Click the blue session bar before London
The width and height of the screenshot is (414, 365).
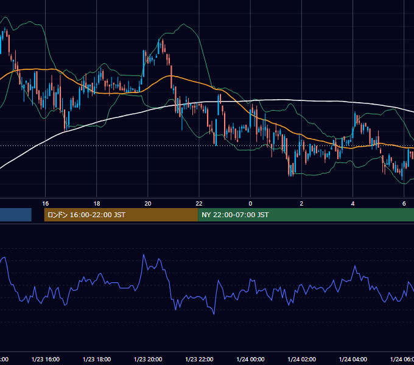(16, 215)
